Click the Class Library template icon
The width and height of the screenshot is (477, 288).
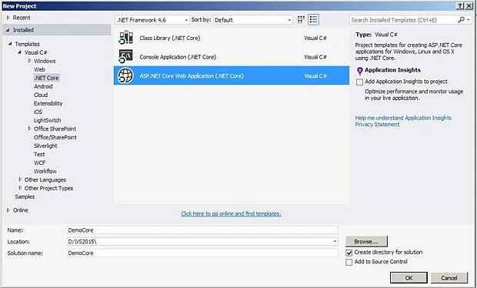126,38
